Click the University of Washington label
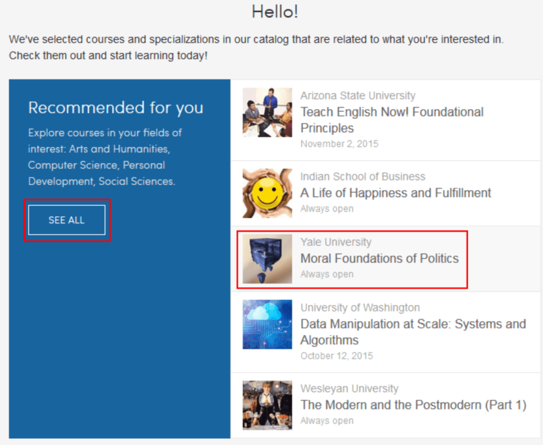This screenshot has width=543, height=445. tap(360, 308)
